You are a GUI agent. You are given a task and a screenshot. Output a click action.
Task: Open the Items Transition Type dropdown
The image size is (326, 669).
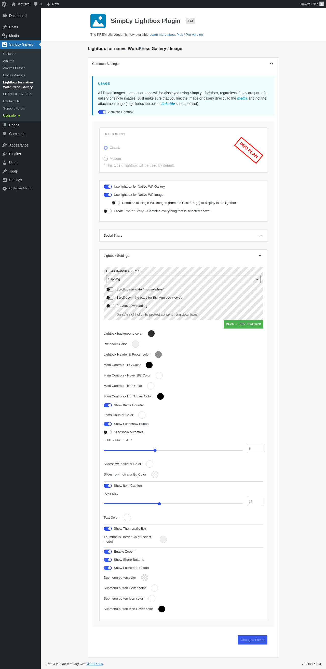coord(183,279)
